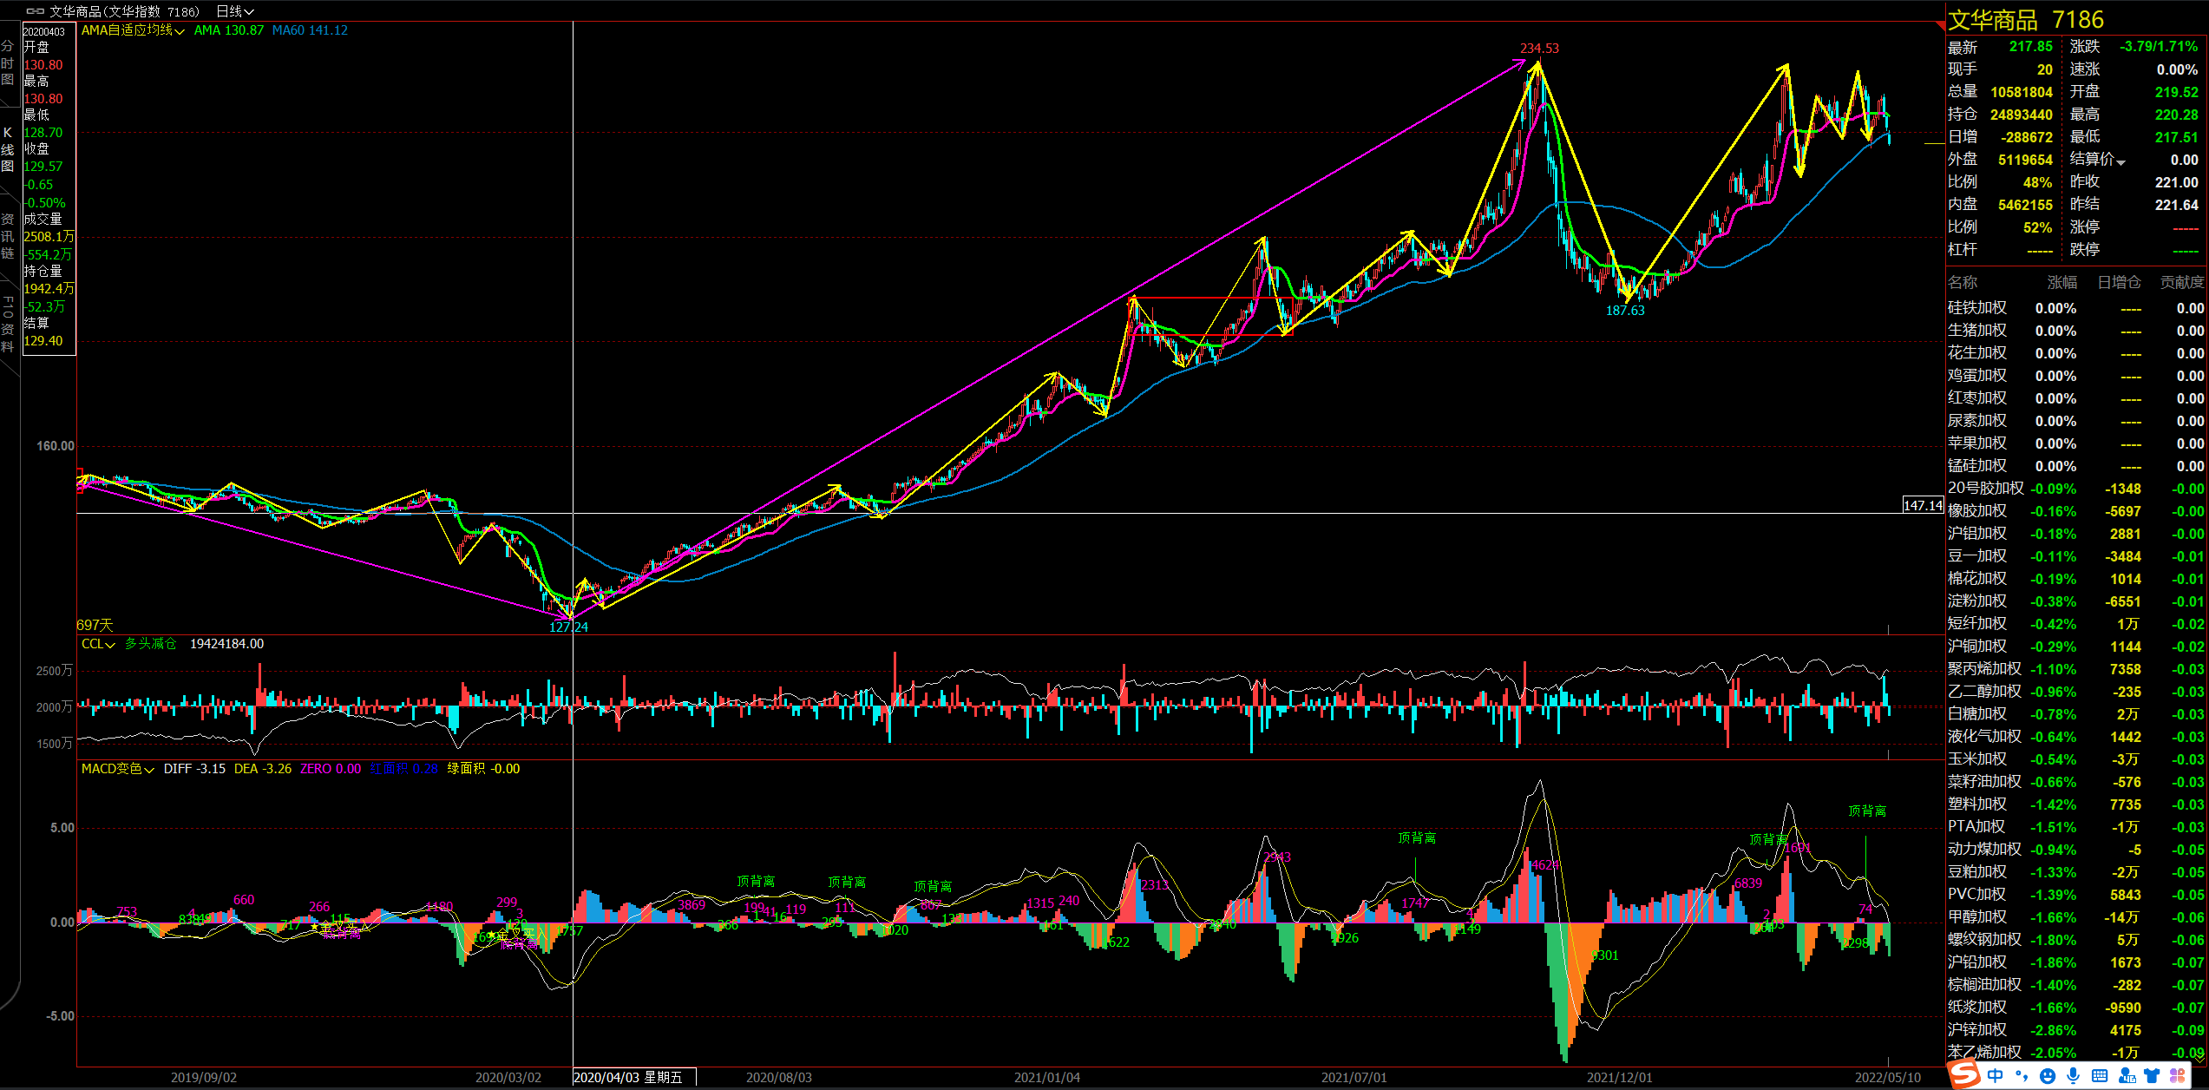
Task: Select the 液化气加权 row
Action: [2076, 737]
